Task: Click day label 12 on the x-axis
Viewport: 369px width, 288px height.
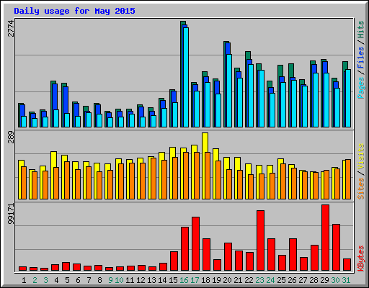Action: click(x=141, y=280)
